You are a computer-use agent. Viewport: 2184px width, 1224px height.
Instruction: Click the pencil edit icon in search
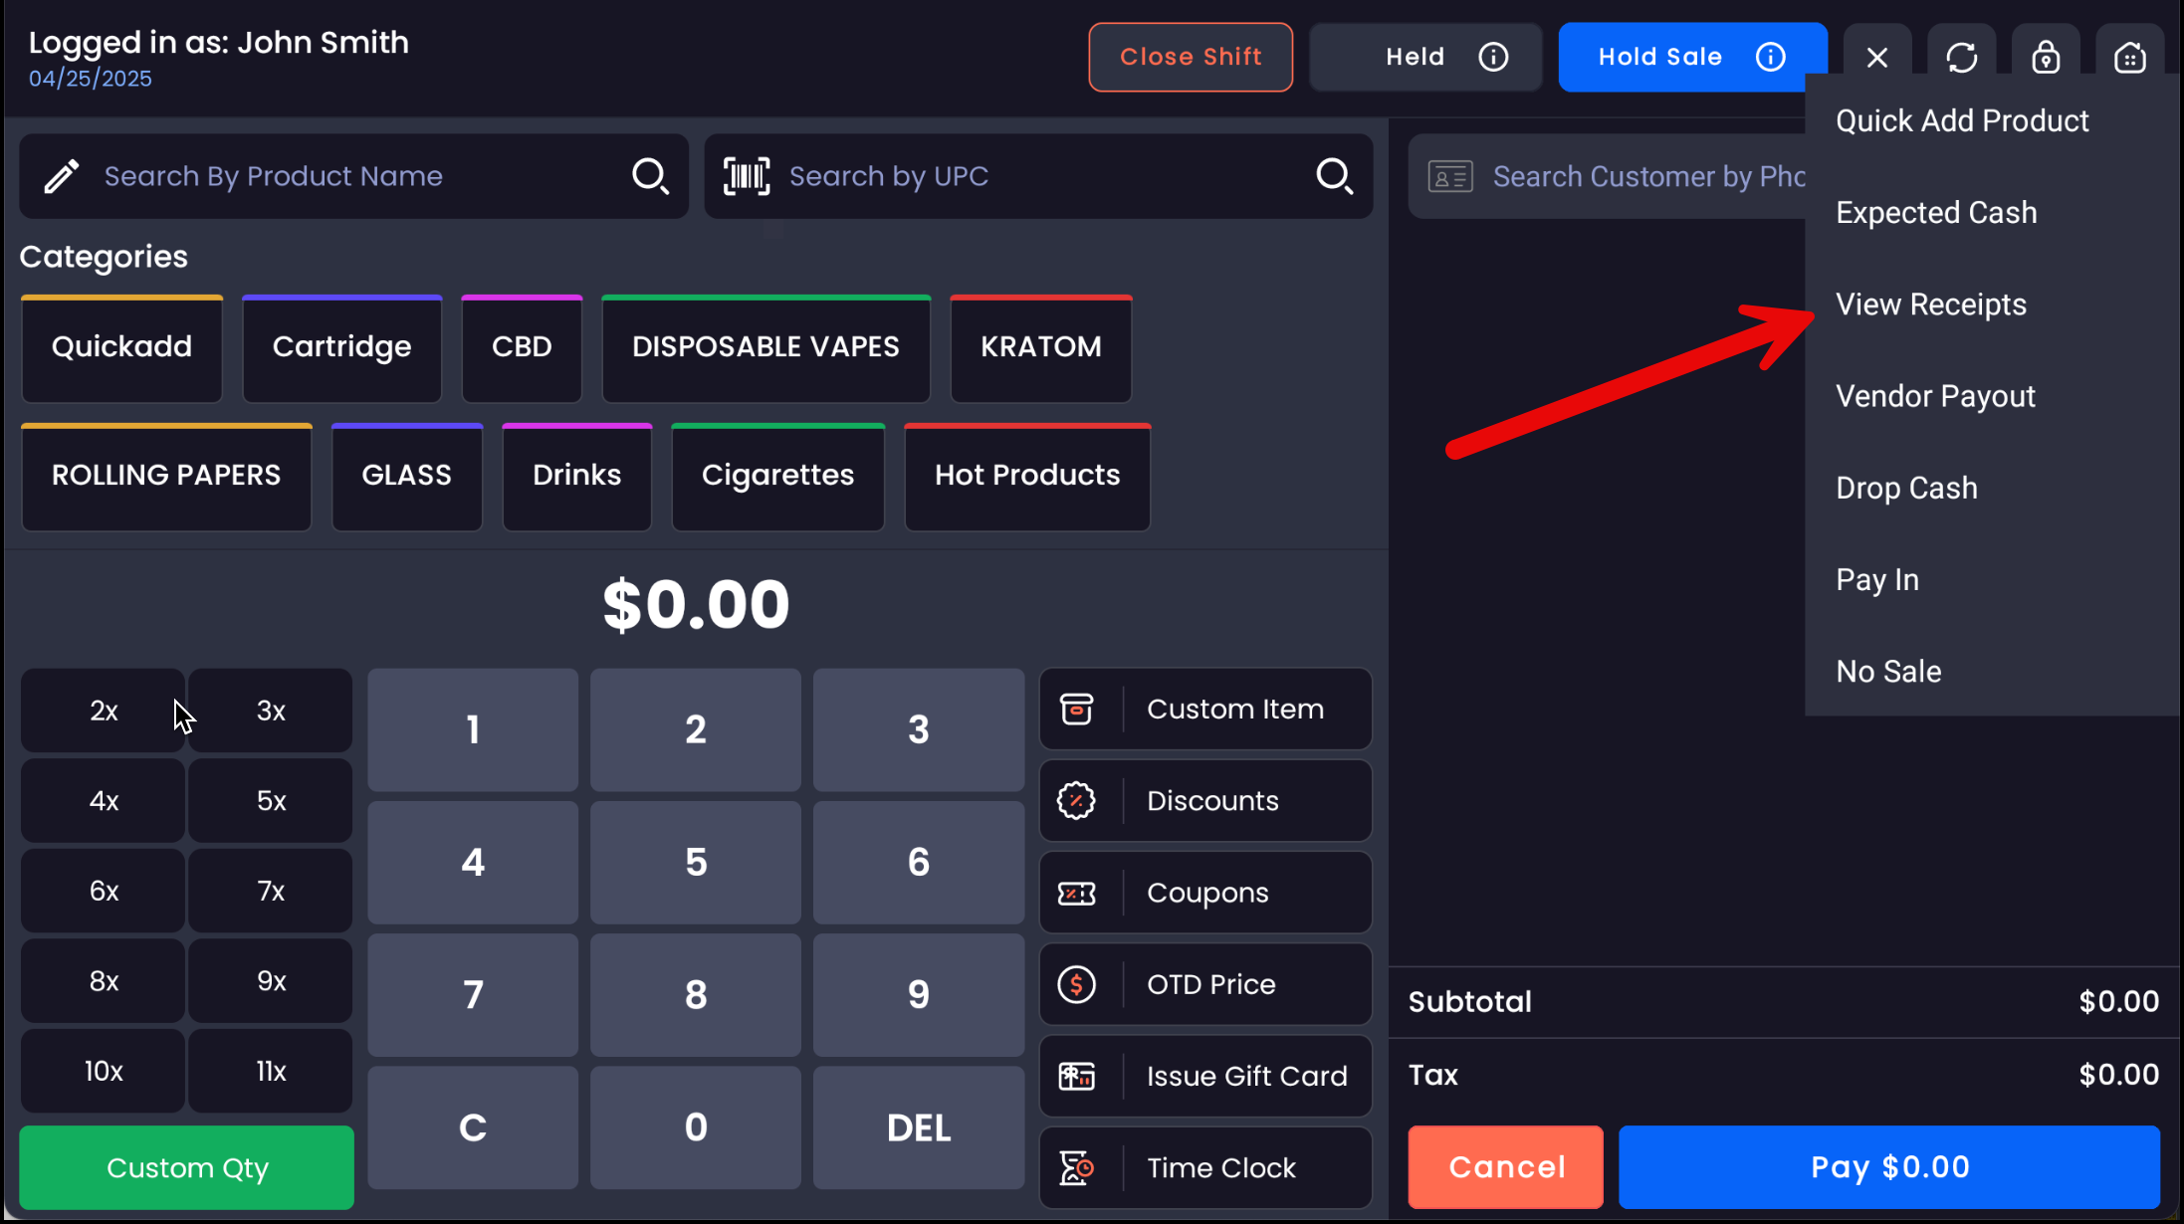pyautogui.click(x=62, y=176)
